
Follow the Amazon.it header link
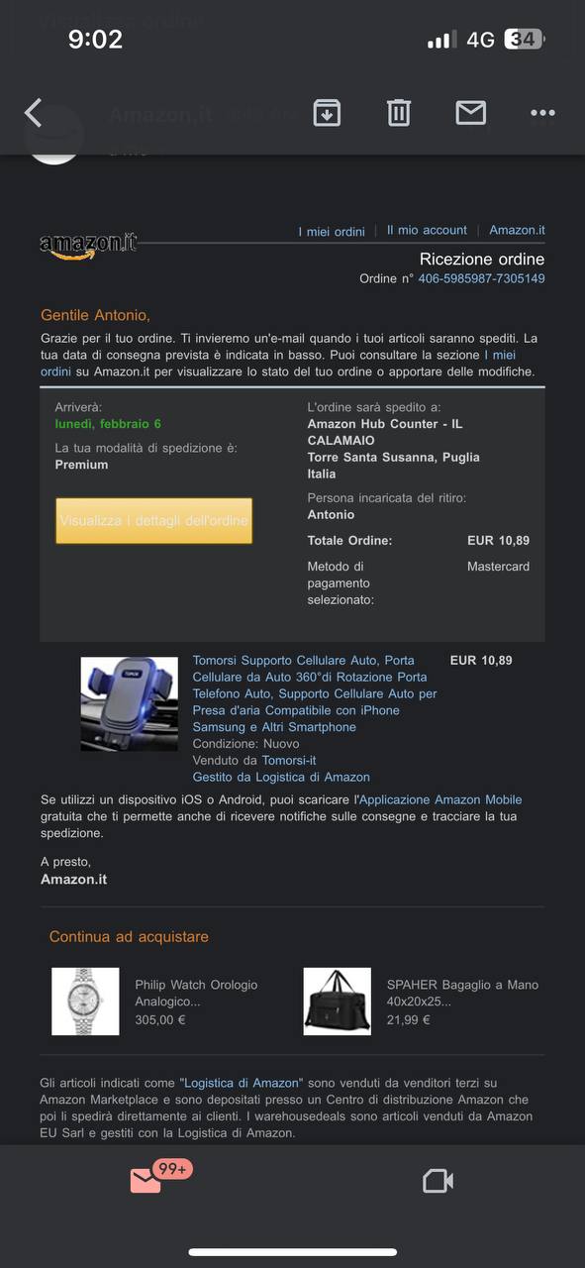pyautogui.click(x=517, y=230)
